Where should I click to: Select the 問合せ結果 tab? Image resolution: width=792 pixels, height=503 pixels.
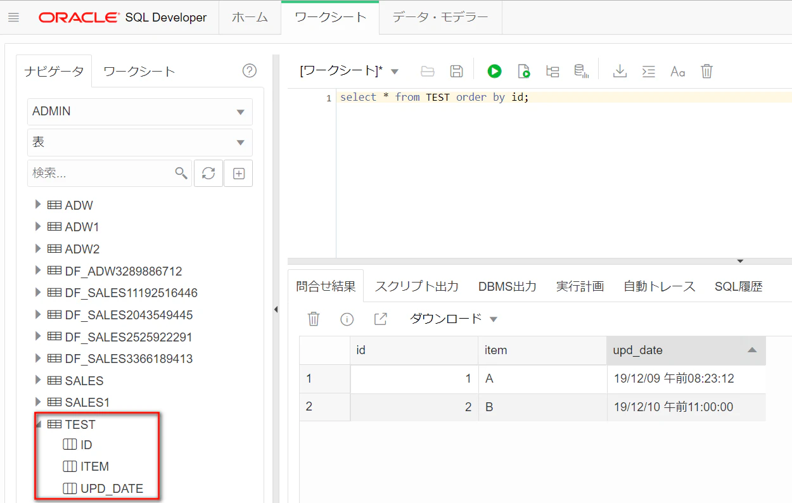pyautogui.click(x=326, y=286)
